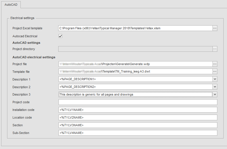Click into Project Excel template path field
Image resolution: width=227 pixels, height=149 pixels.
click(x=135, y=28)
